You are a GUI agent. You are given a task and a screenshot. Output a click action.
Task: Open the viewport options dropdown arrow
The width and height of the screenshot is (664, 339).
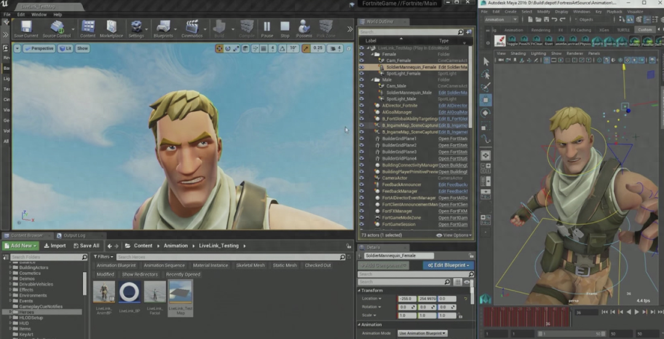click(x=17, y=49)
